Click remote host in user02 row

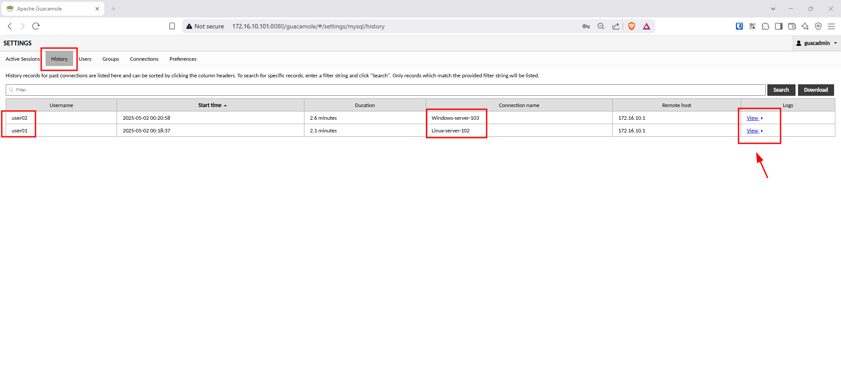coord(632,118)
